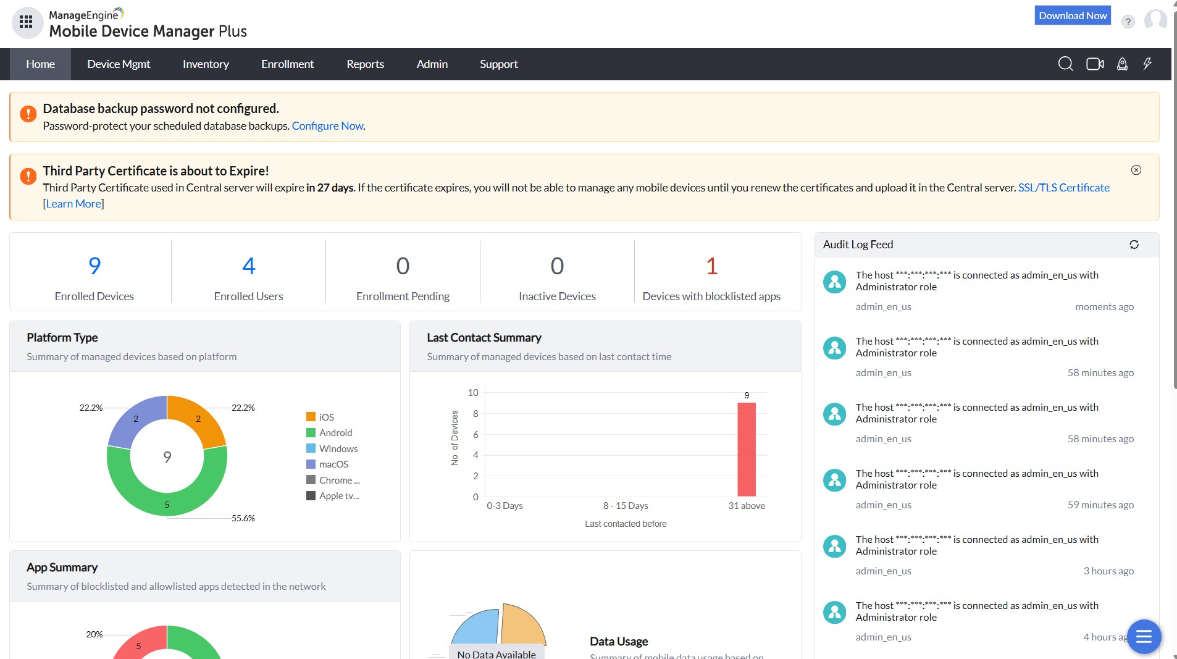The height and width of the screenshot is (659, 1177).
Task: Click the 'App Summary' heading
Action: tap(62, 567)
